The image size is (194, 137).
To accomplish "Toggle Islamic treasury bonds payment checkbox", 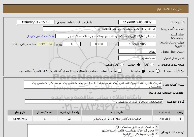I will [120, 71].
